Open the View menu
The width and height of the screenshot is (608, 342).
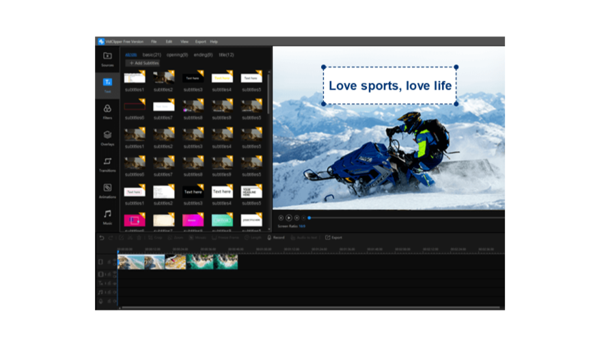pyautogui.click(x=184, y=42)
